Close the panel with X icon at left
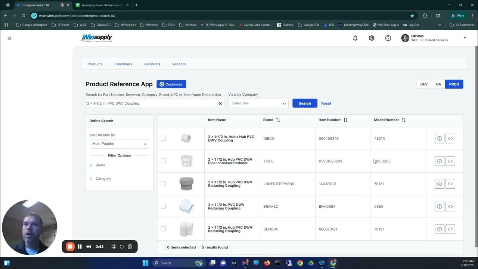Viewport: 478px width, 269px height. tap(10, 38)
